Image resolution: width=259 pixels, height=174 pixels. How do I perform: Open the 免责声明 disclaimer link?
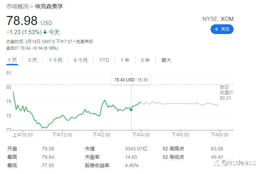[84, 41]
